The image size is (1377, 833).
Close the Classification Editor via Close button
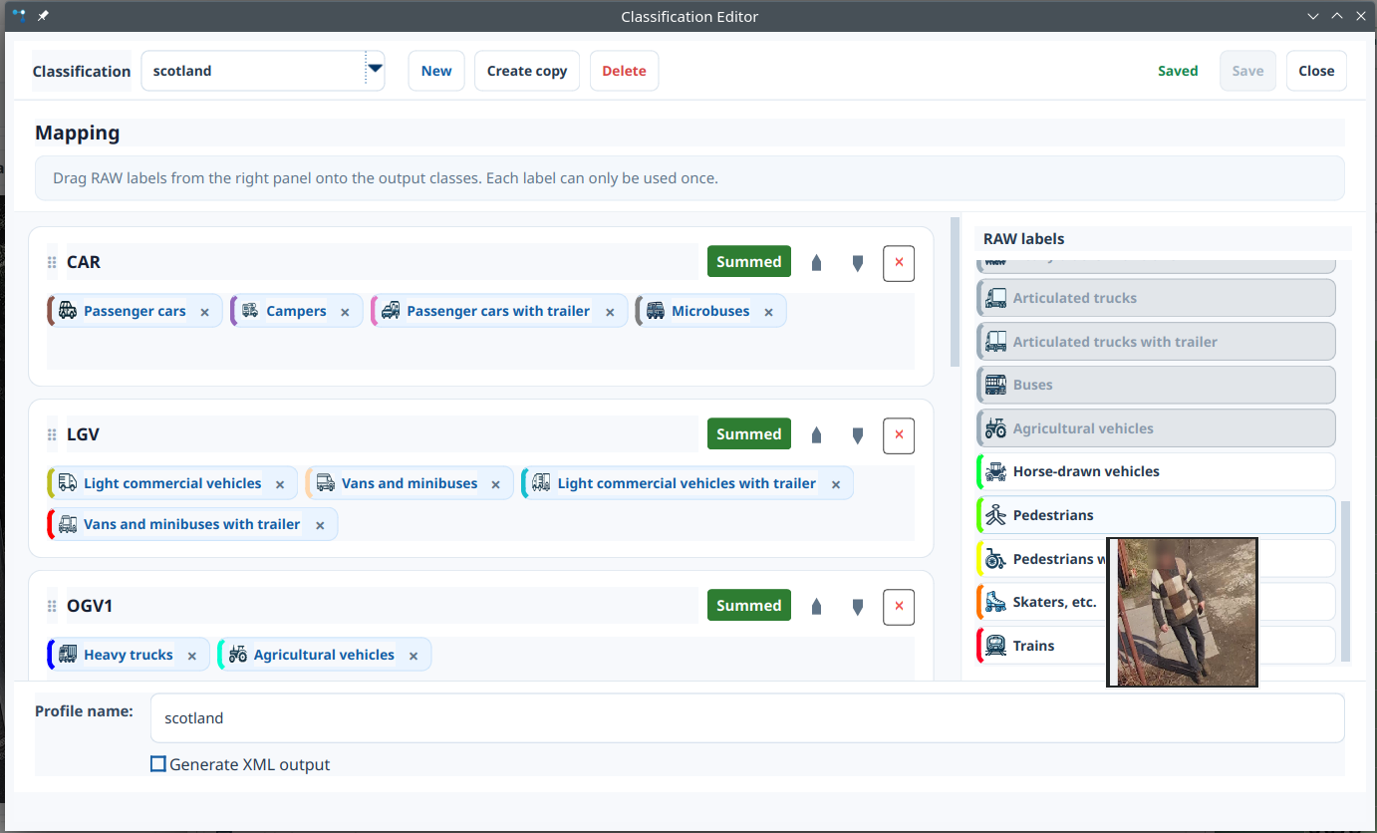[1316, 71]
